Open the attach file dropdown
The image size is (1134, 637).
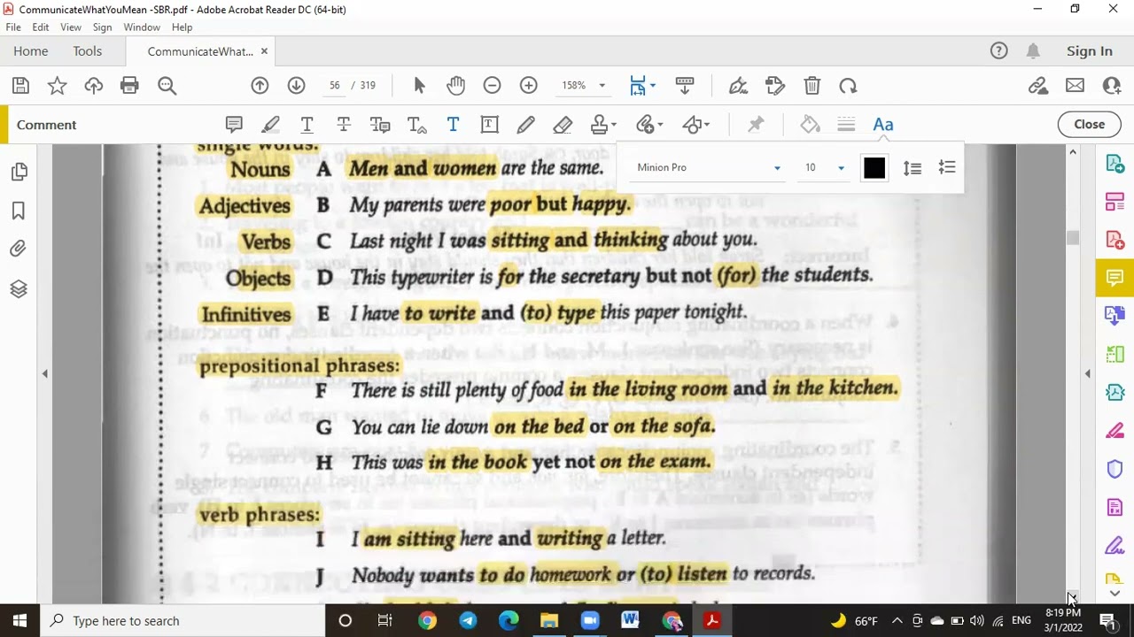[x=649, y=125]
